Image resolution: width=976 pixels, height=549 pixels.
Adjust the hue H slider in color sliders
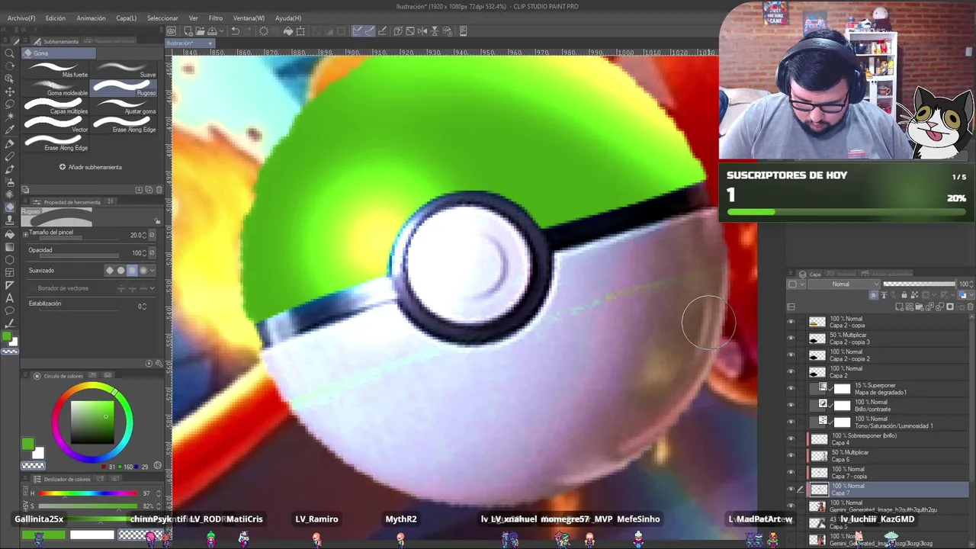88,493
